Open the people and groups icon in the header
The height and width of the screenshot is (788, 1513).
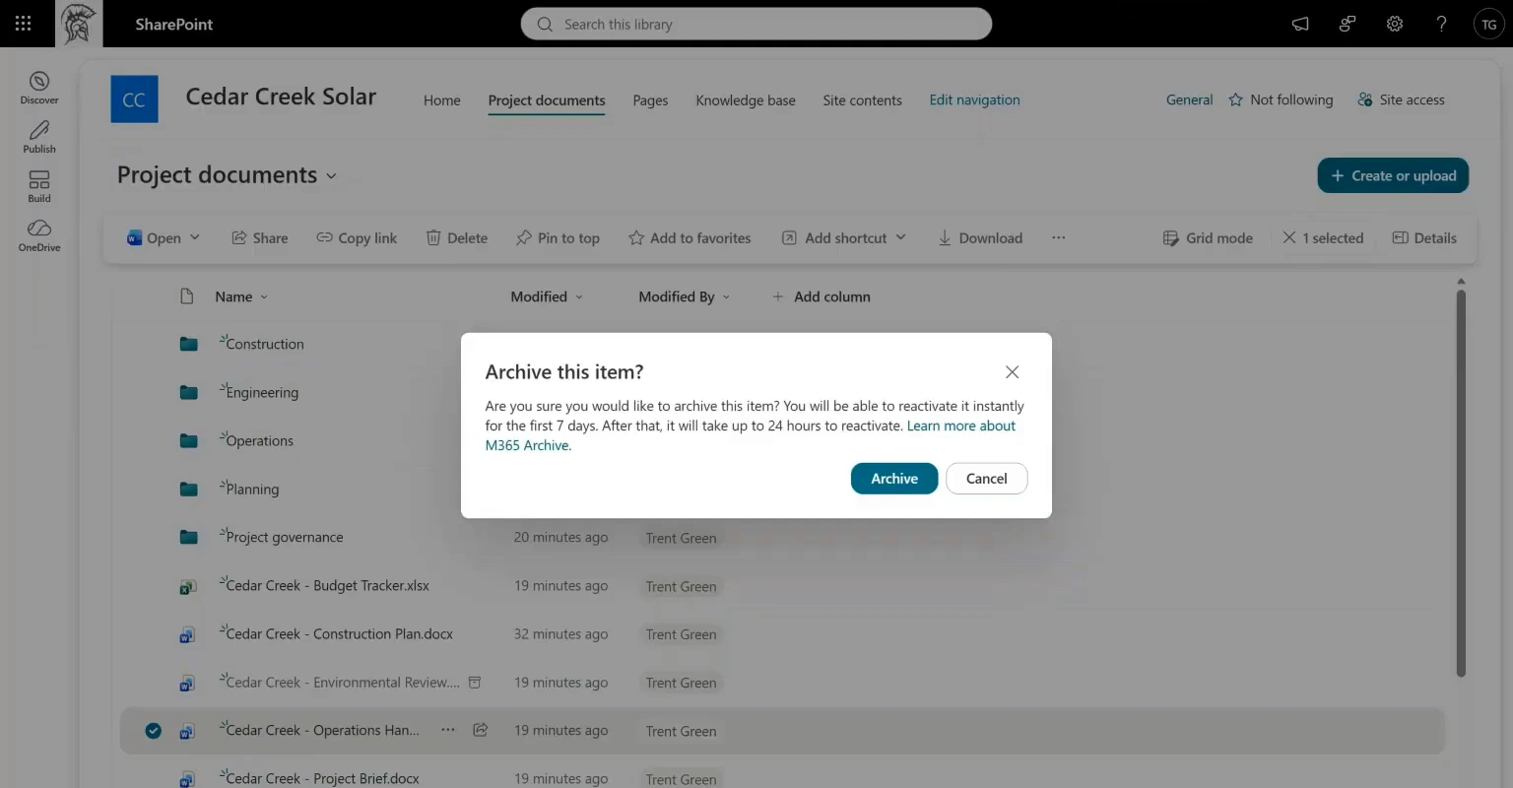click(x=1348, y=25)
